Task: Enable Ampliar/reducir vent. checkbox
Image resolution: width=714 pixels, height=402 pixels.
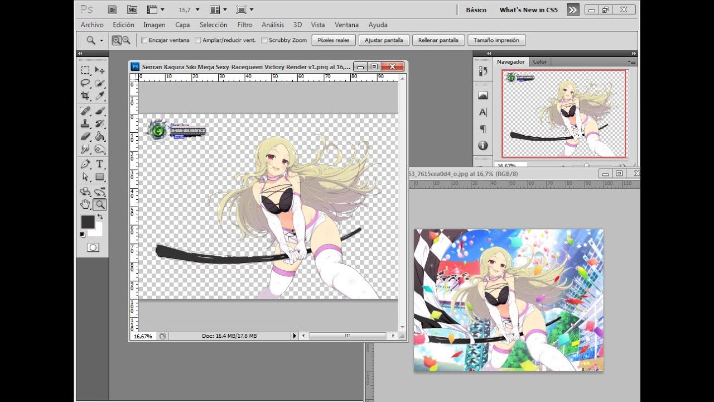Action: click(x=199, y=40)
